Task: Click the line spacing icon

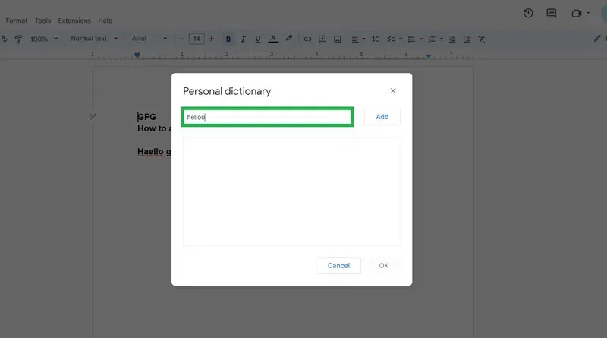Action: 376,39
